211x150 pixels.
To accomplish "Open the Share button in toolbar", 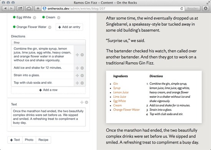I will click(20, 8).
